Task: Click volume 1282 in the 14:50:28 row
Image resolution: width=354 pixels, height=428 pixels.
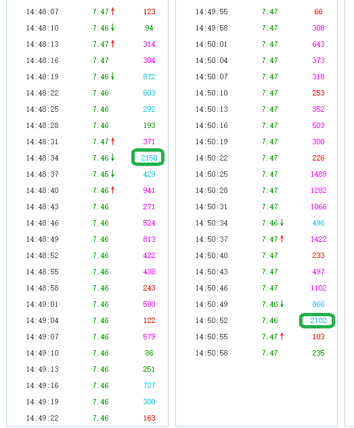Action: [318, 190]
